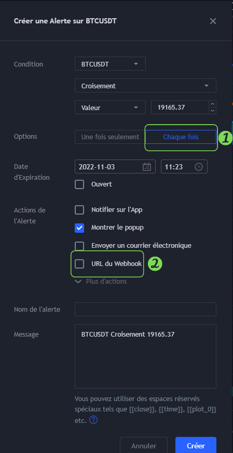Open the Valeur dropdown
This screenshot has height=453, width=233.
click(x=110, y=108)
